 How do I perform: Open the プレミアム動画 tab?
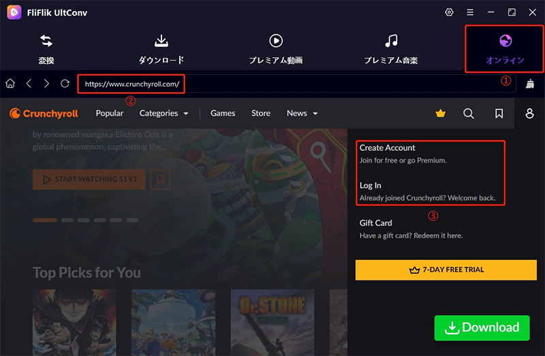pyautogui.click(x=276, y=50)
